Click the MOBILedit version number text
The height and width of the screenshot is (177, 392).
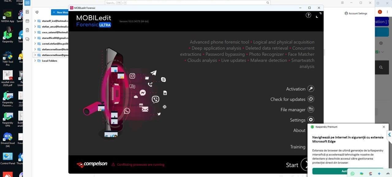coord(134,21)
